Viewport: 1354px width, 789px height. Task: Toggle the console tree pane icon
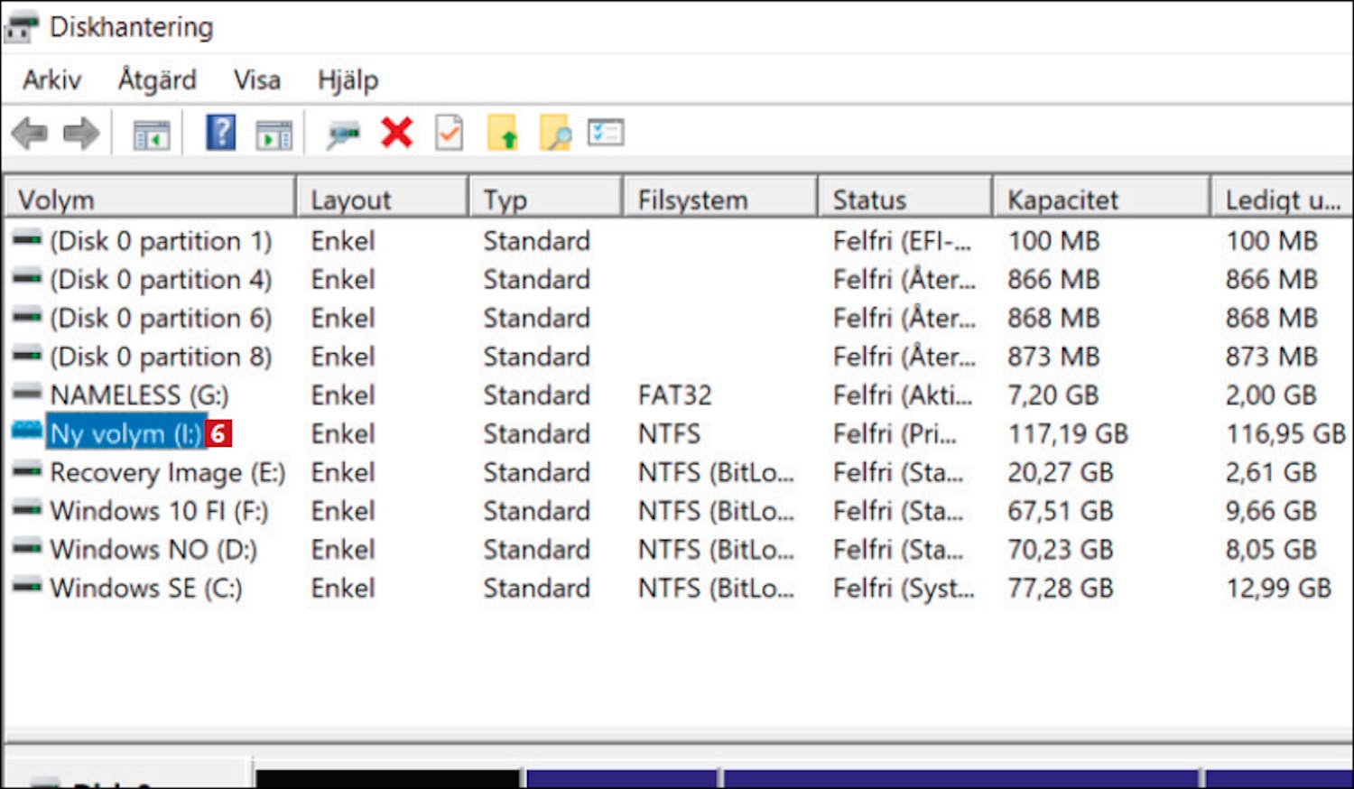click(152, 135)
